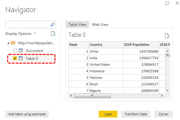Click the 270625568 population value

pyautogui.click(x=150, y=71)
